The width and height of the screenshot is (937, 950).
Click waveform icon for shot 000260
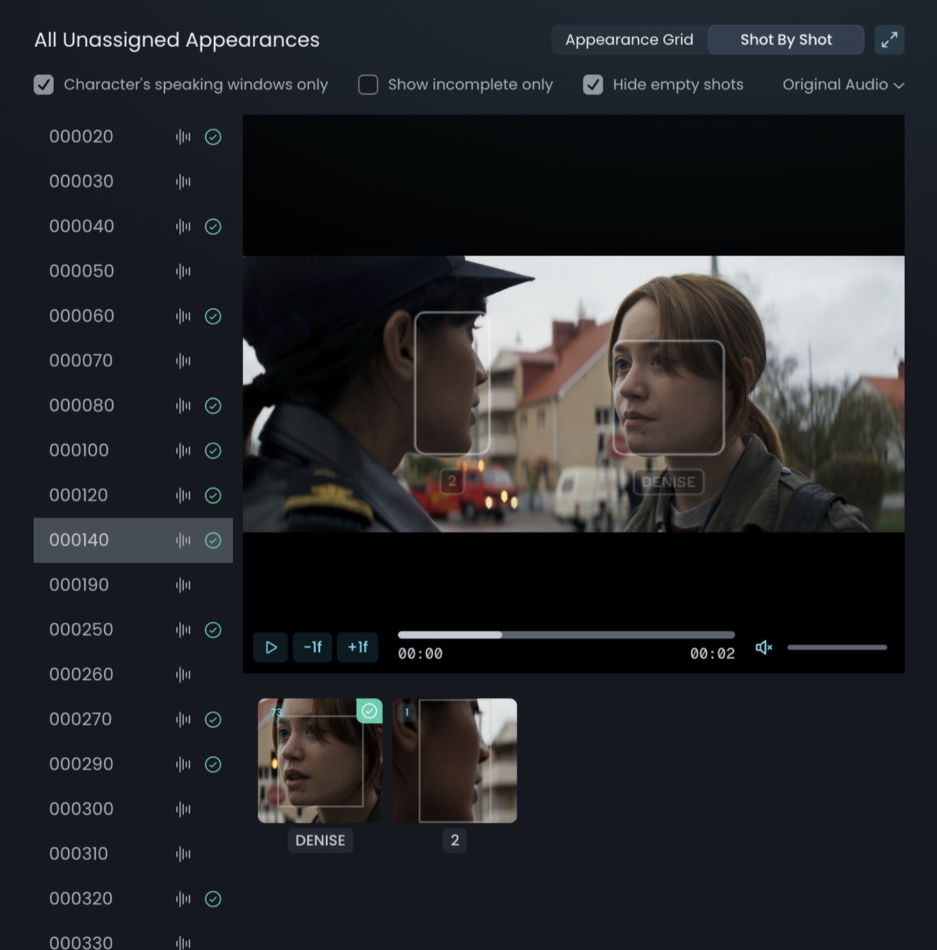point(183,675)
